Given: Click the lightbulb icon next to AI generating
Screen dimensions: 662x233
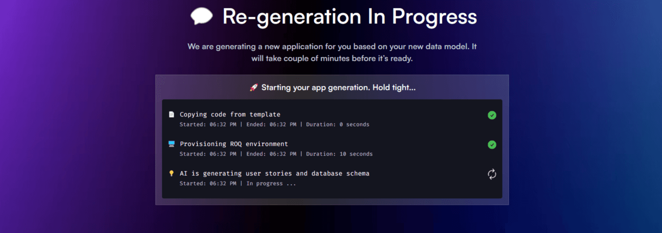Looking at the screenshot, I should click(x=171, y=173).
